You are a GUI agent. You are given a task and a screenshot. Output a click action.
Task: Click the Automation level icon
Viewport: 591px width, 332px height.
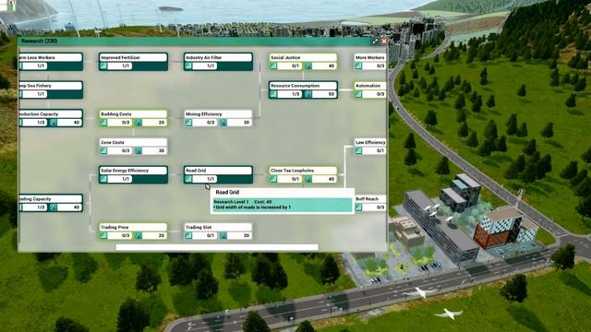point(358,94)
